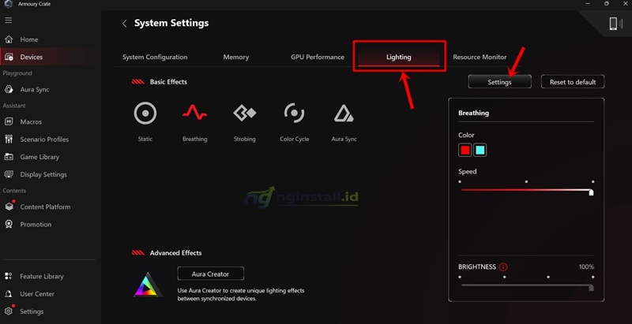The image size is (632, 324).
Task: Click the Game Library sidebar icon
Action: 9,157
